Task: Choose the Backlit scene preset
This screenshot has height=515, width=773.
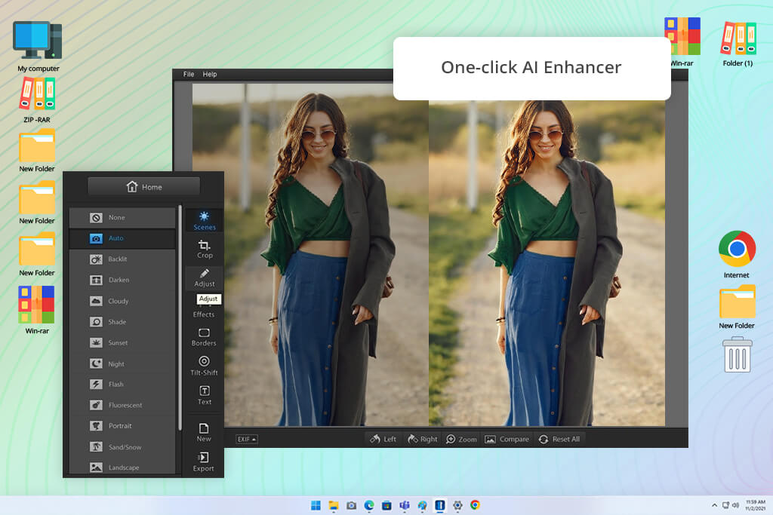Action: point(122,259)
